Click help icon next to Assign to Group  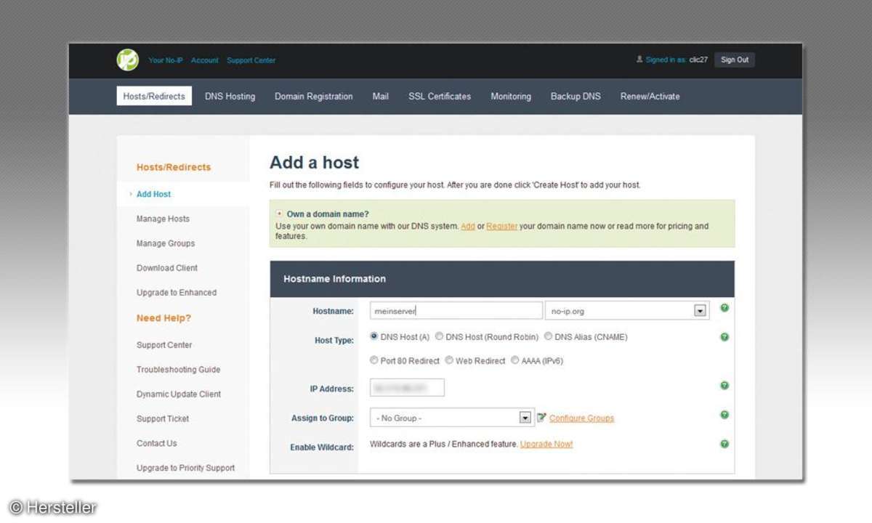[724, 415]
